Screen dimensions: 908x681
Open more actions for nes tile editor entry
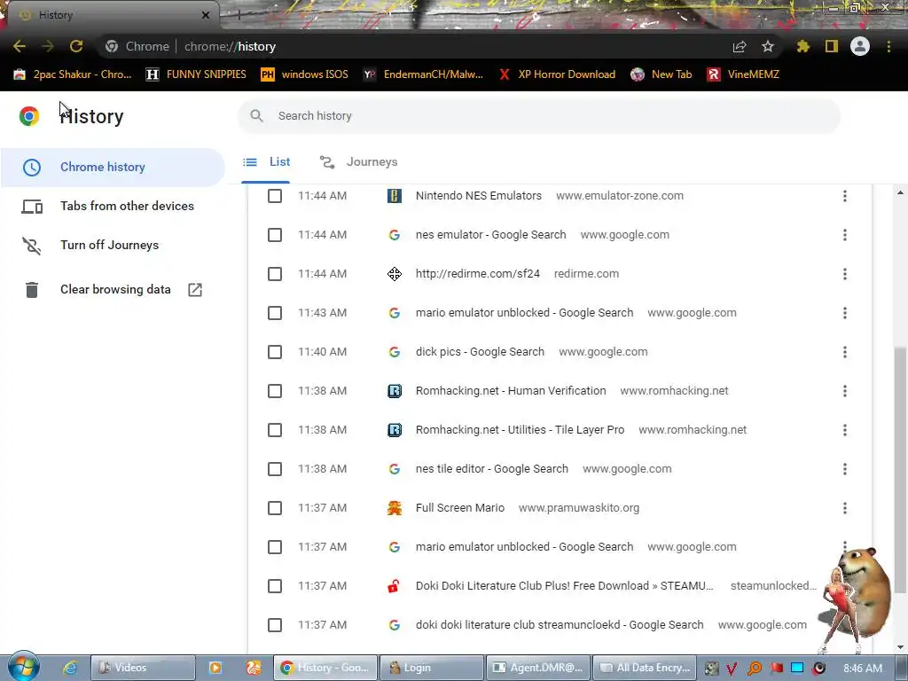(845, 469)
